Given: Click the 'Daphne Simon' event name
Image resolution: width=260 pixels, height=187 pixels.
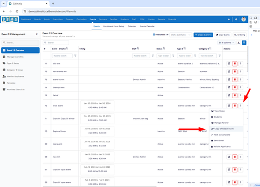Looking at the screenshot, I should (x=59, y=131).
